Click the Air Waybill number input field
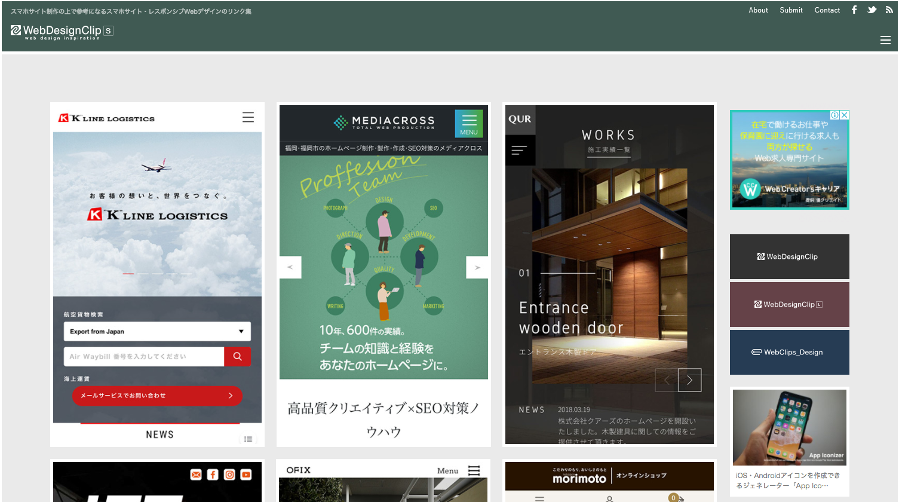This screenshot has width=899, height=502. (144, 357)
